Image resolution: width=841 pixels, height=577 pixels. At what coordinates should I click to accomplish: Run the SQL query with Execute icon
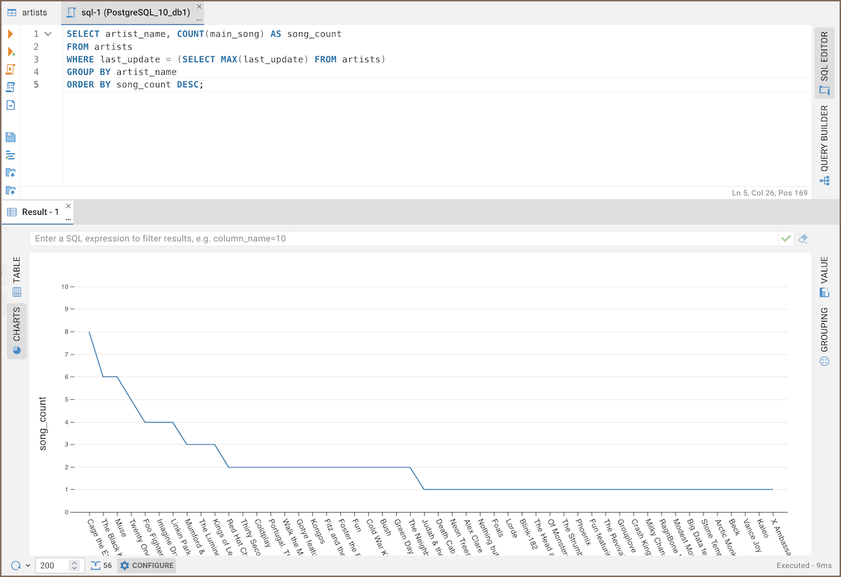click(x=10, y=33)
